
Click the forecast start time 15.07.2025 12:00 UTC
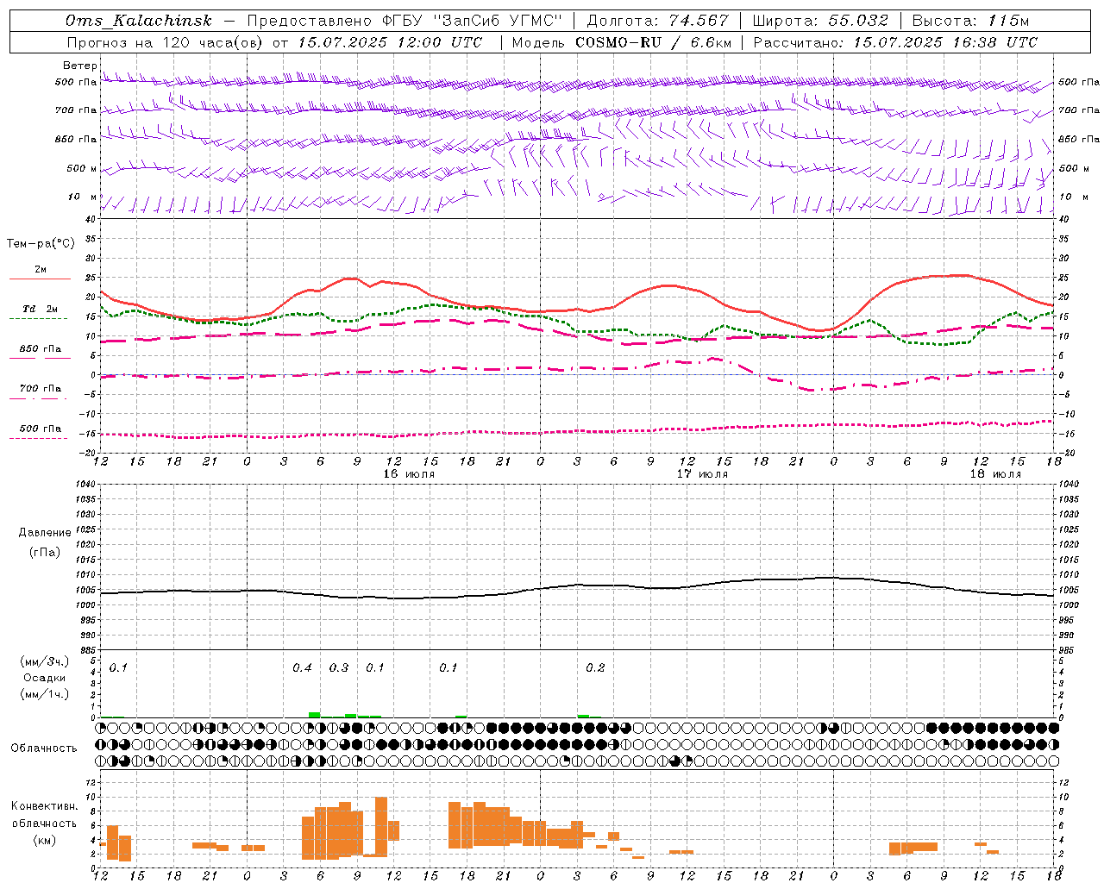(x=390, y=42)
